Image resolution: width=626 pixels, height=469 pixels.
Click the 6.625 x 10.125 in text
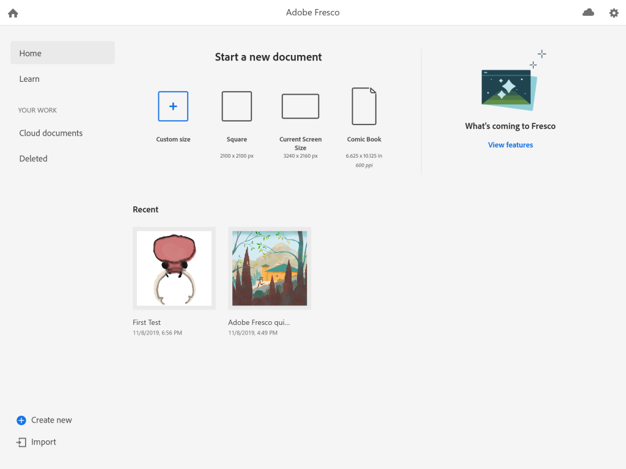click(364, 156)
